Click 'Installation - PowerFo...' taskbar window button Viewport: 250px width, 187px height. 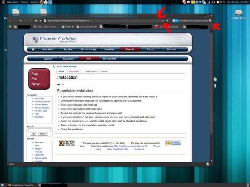tap(21, 185)
